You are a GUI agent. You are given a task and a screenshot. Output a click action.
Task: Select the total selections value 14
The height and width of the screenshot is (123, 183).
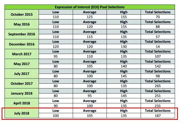tap(157, 46)
